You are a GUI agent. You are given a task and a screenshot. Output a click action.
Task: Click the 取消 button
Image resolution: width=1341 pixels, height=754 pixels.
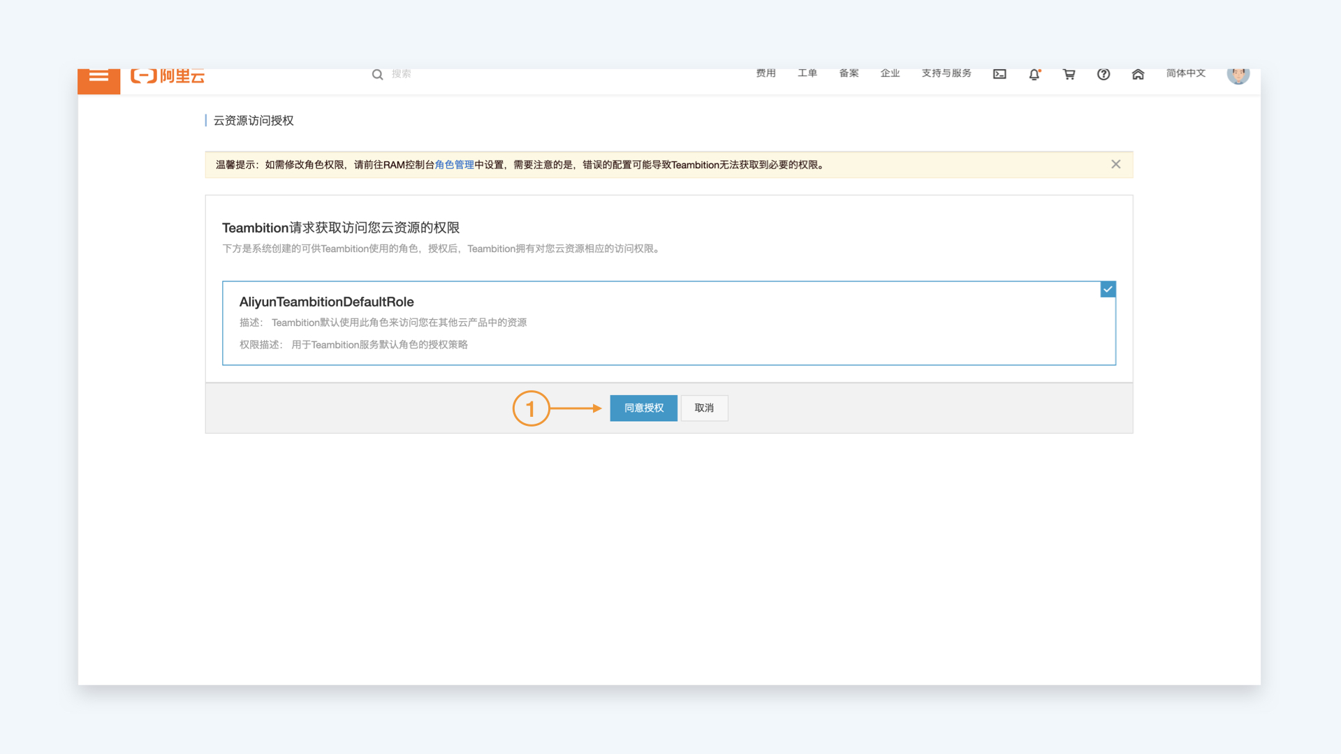704,408
